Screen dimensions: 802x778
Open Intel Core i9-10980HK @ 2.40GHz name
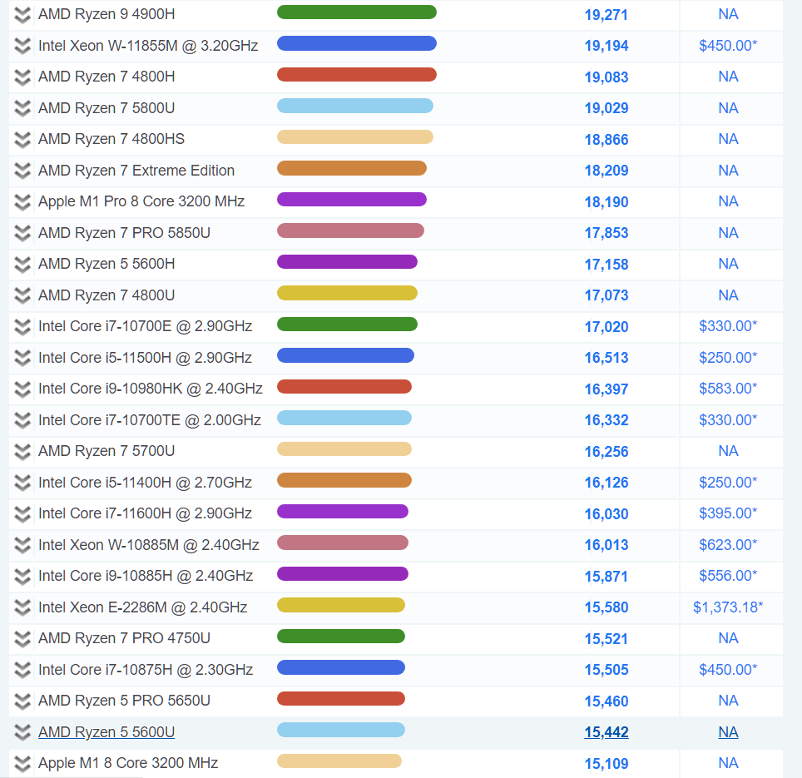click(151, 389)
